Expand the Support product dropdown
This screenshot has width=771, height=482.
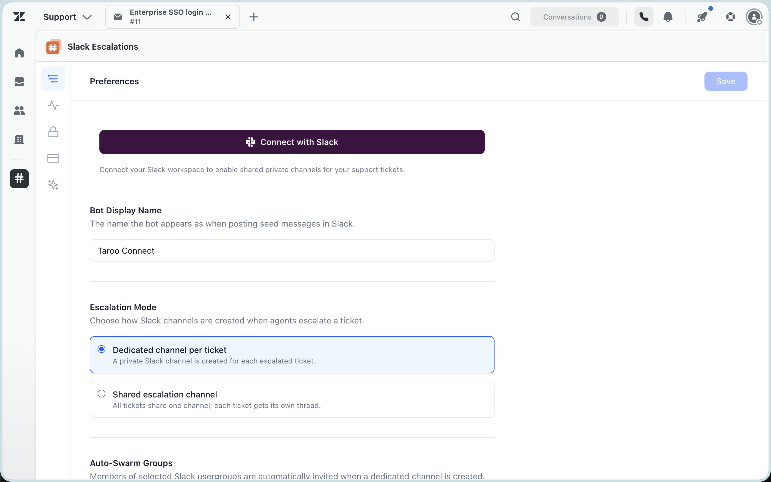67,17
